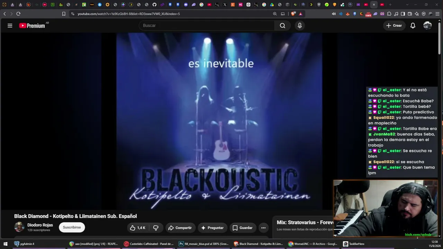Subscribe with the Suscribirse button

[72, 227]
